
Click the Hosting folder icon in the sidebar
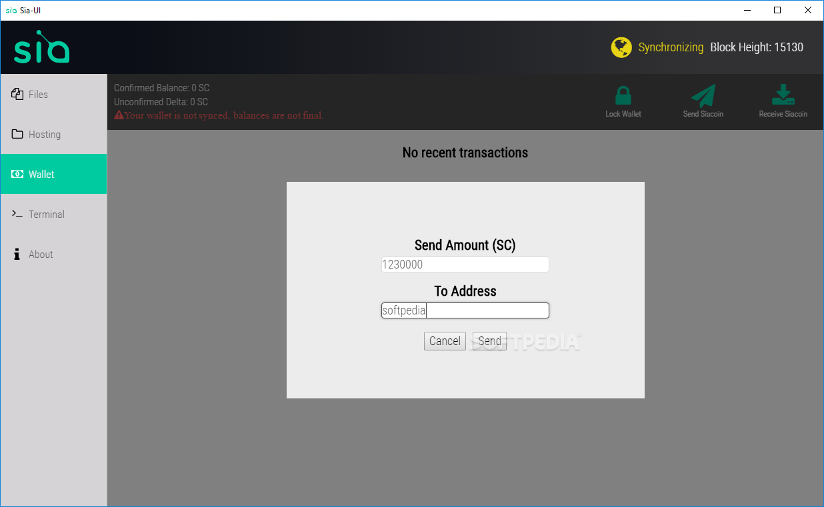(x=17, y=134)
